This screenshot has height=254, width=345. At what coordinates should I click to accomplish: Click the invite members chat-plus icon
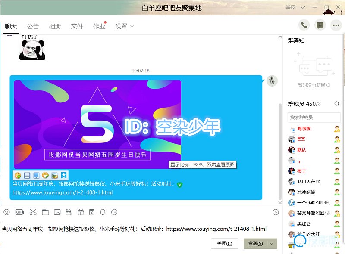coord(320,25)
